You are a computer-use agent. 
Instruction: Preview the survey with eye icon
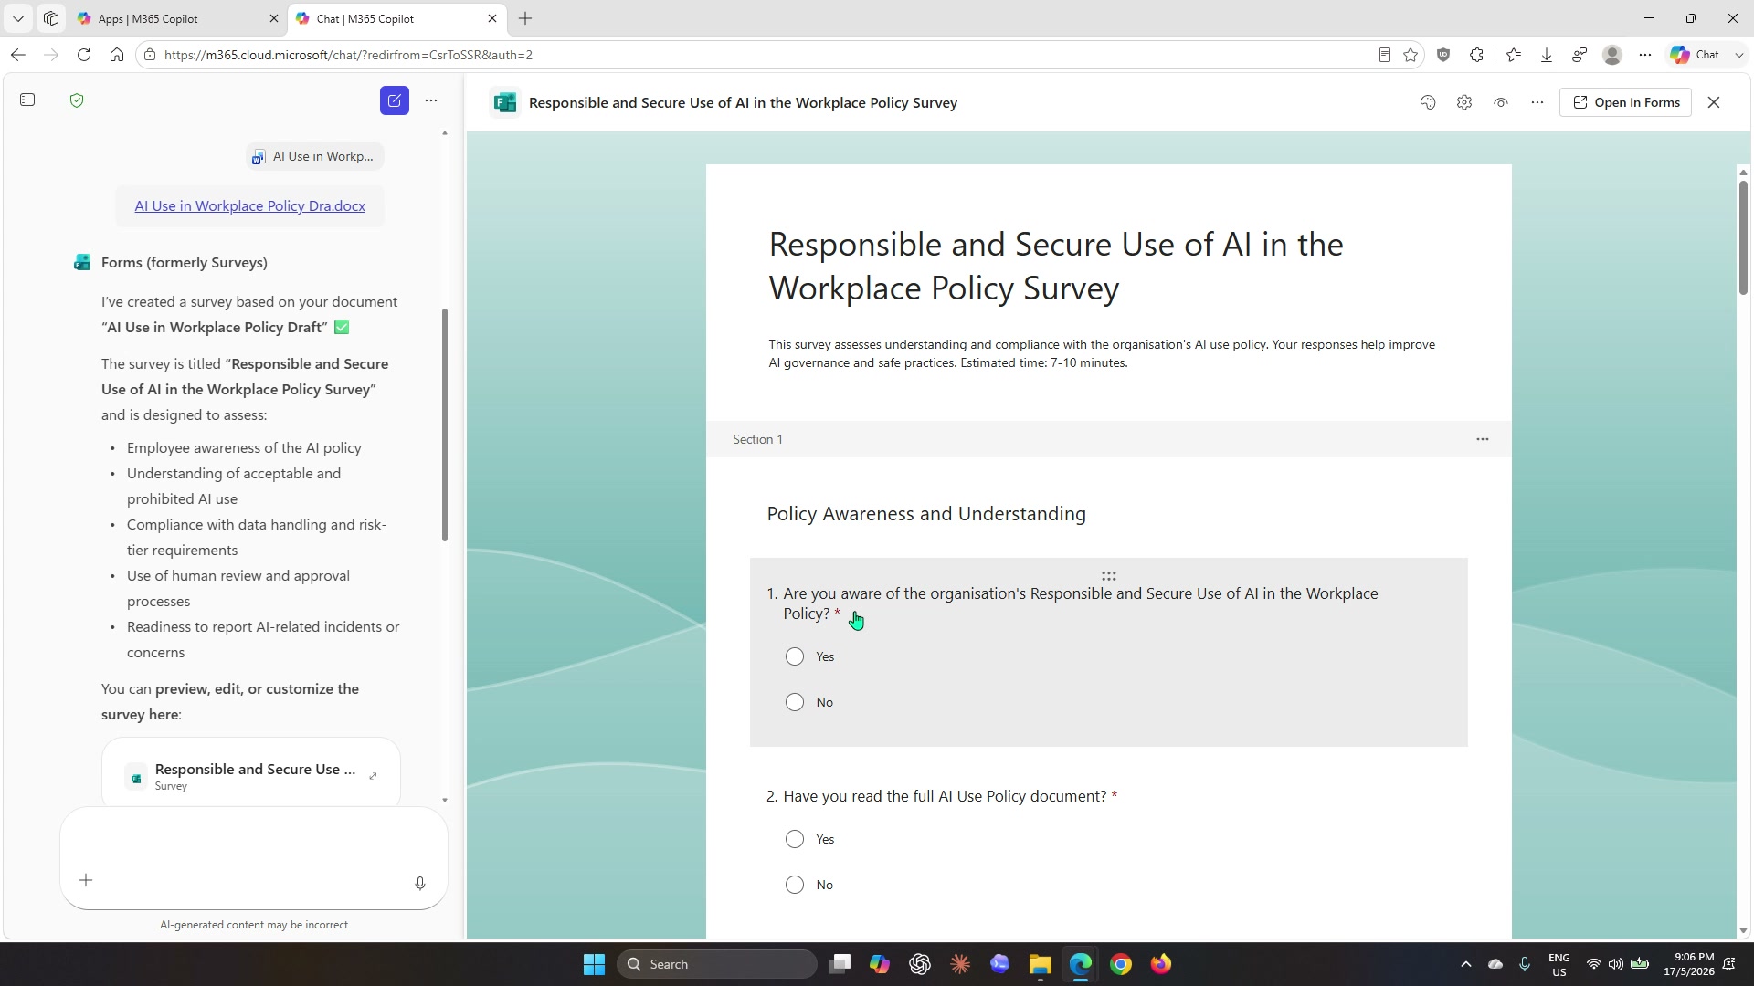pos(1501,102)
